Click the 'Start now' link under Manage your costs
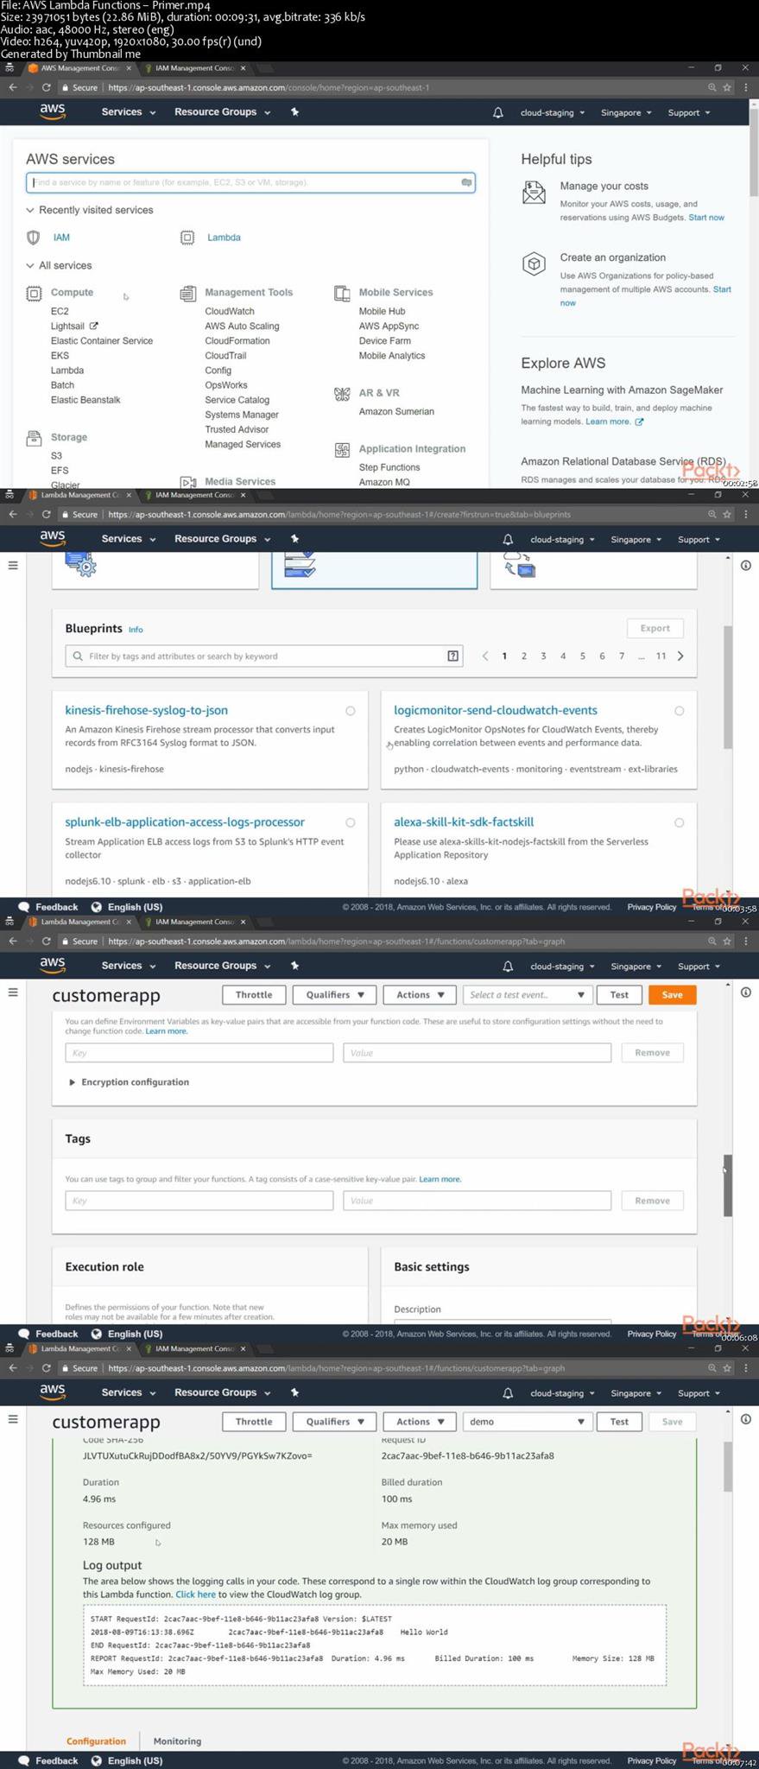Viewport: 759px width, 1769px height. (706, 218)
